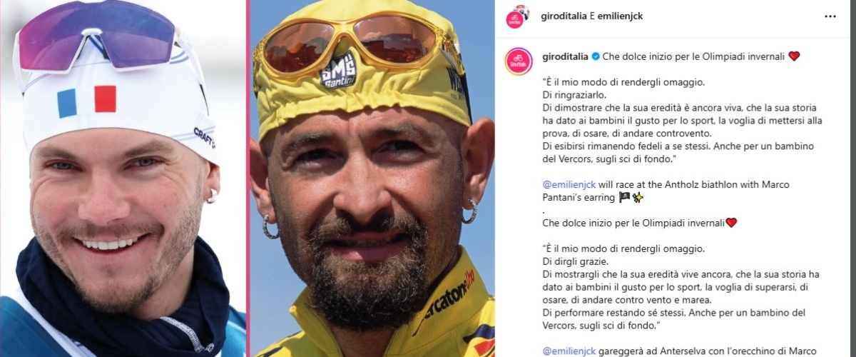Click the sparkle emoji after Pantani's earring
The width and height of the screenshot is (856, 357).
pos(637,196)
